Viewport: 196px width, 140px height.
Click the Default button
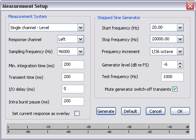[131, 111]
